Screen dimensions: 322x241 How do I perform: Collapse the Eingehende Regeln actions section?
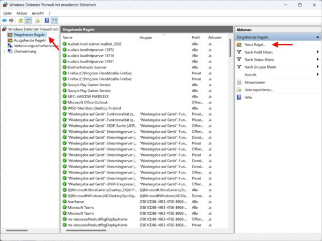[318, 37]
